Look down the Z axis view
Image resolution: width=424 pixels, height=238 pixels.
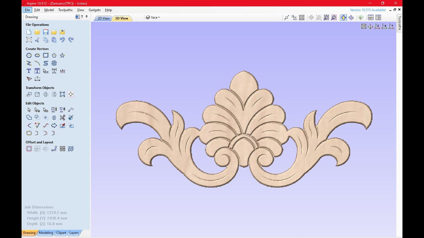point(377,26)
